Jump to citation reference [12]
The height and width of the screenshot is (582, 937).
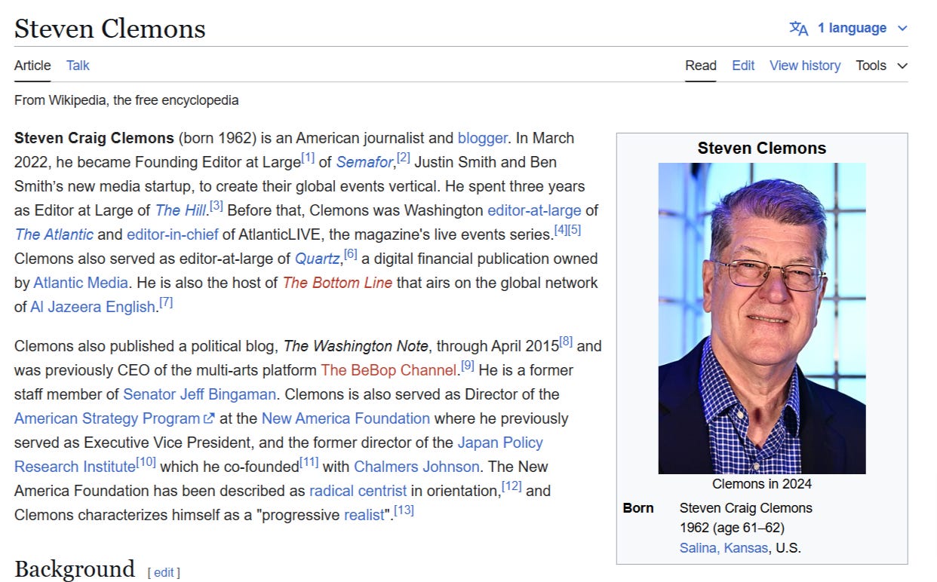(x=512, y=487)
